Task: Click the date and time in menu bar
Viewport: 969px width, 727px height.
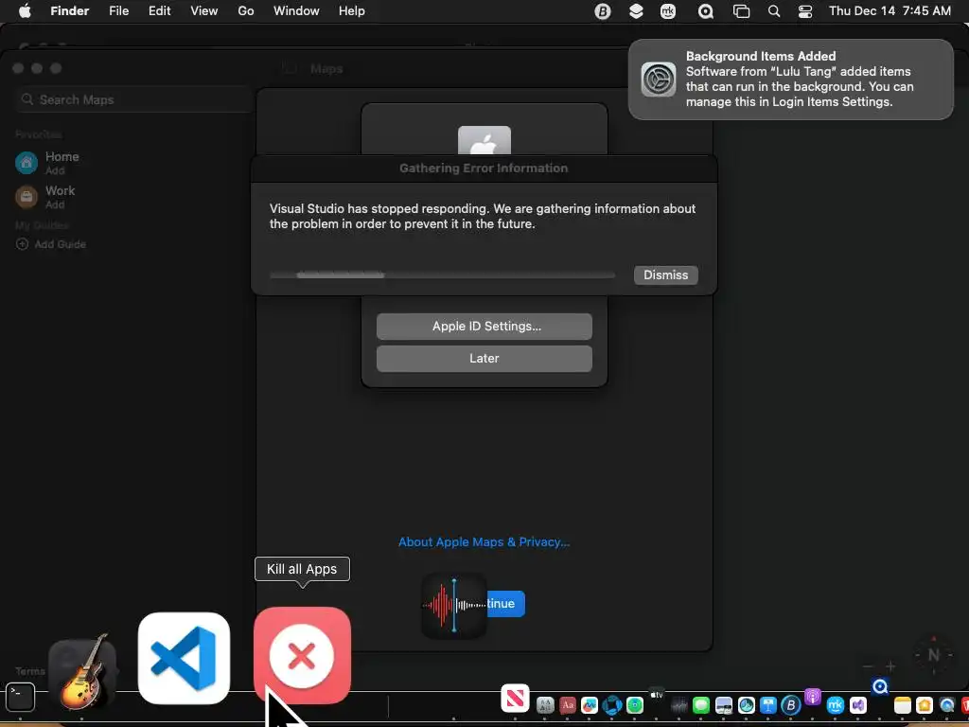Action: [x=890, y=11]
